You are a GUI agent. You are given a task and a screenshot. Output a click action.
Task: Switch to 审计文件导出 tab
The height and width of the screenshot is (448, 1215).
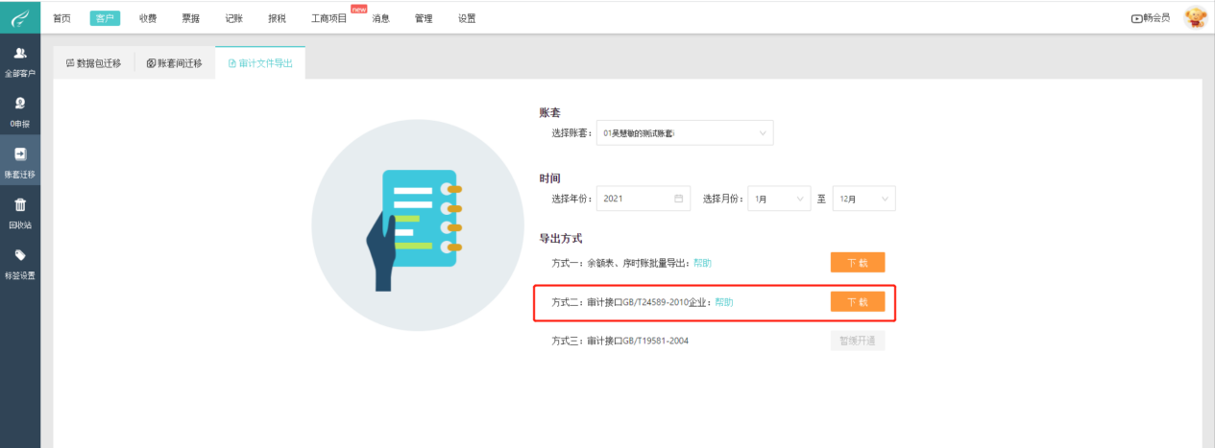tap(260, 63)
